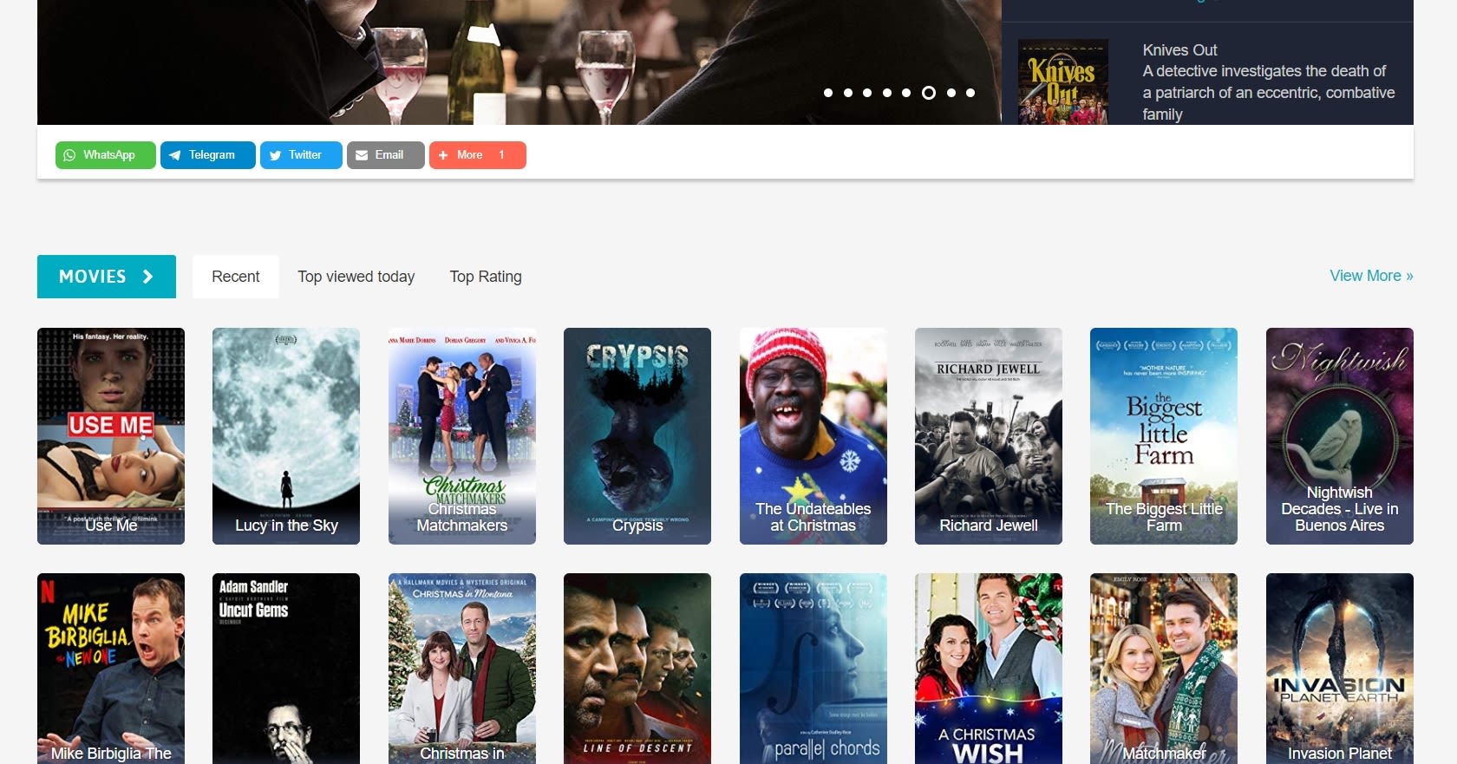Switch to the Top Rating tab
The height and width of the screenshot is (764, 1457).
(486, 277)
